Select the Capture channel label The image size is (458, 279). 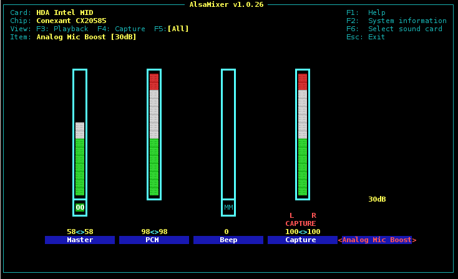point(302,240)
